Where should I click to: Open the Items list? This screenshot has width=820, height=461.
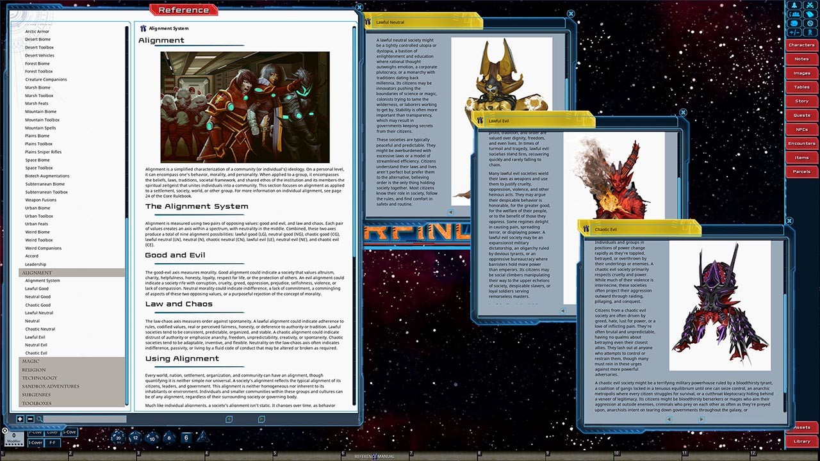click(801, 158)
